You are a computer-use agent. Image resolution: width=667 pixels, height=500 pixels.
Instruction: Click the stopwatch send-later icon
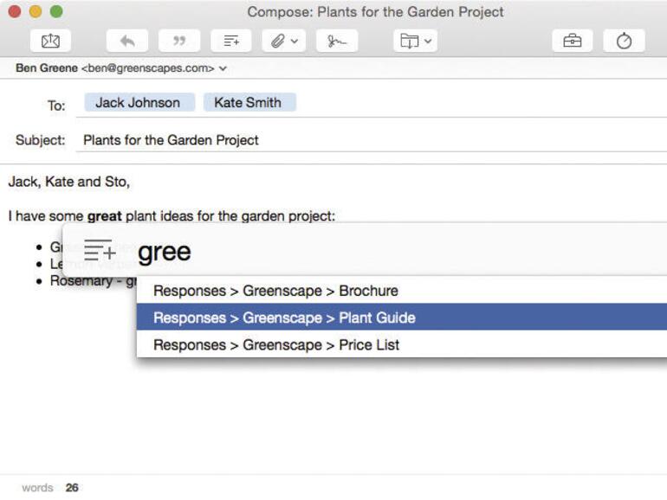[x=624, y=41]
